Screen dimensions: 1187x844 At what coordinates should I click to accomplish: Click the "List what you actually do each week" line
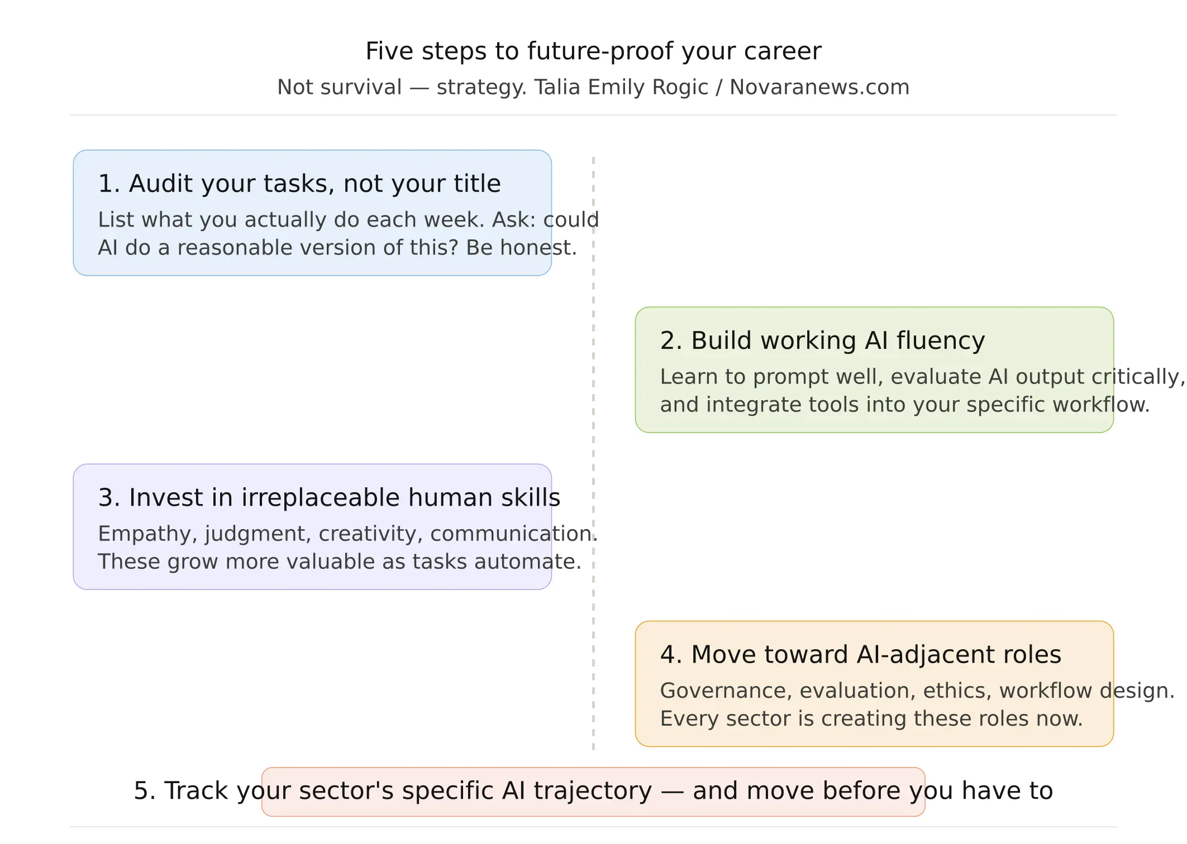click(x=347, y=220)
